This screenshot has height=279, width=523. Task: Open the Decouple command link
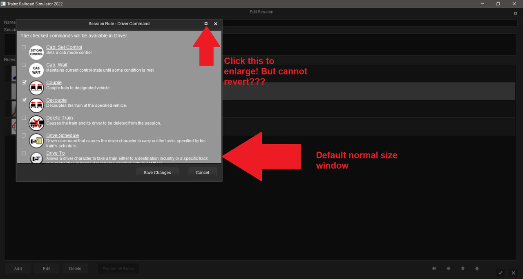pyautogui.click(x=56, y=100)
